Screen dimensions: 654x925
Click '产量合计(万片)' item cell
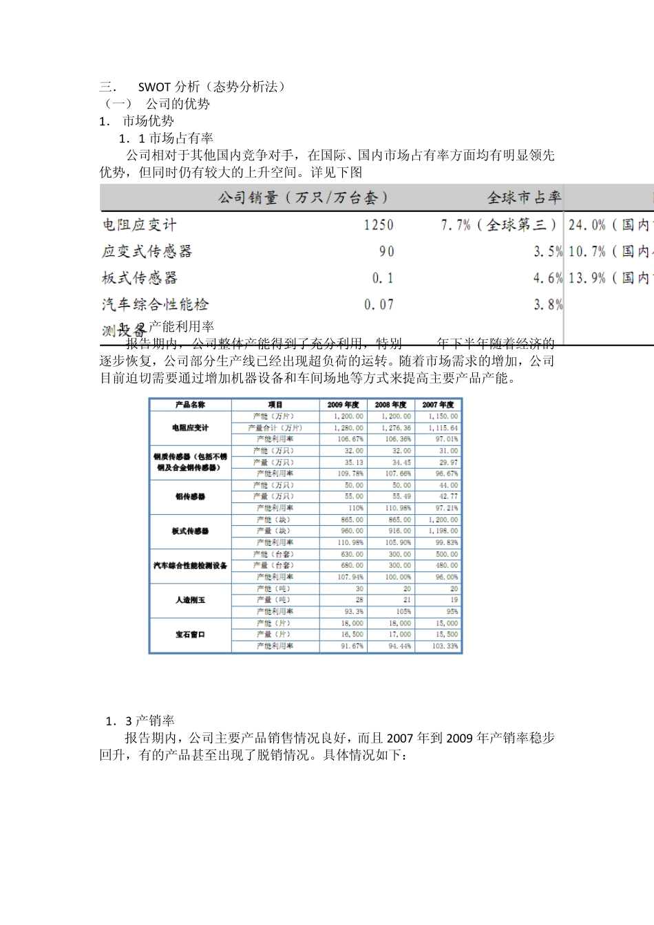(x=275, y=428)
